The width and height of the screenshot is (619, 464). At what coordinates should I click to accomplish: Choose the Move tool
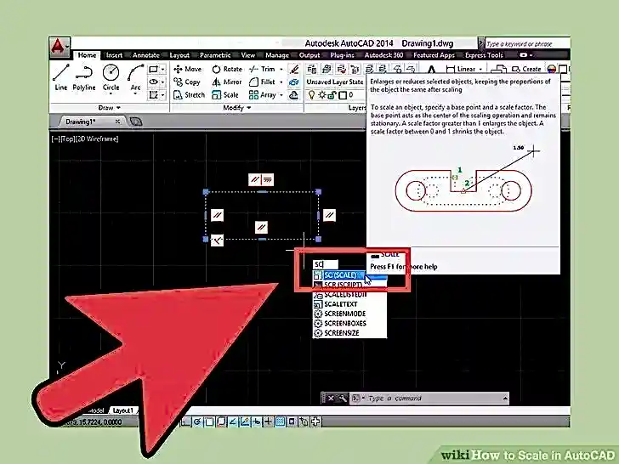pos(188,69)
